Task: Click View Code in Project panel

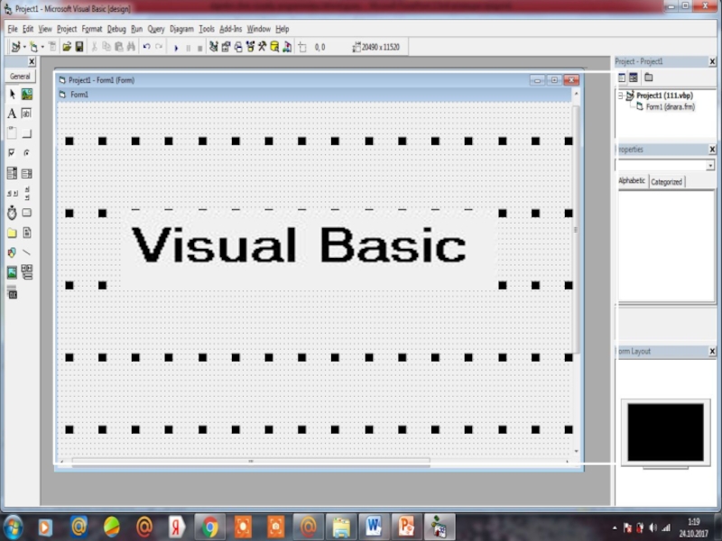Action: coord(622,78)
